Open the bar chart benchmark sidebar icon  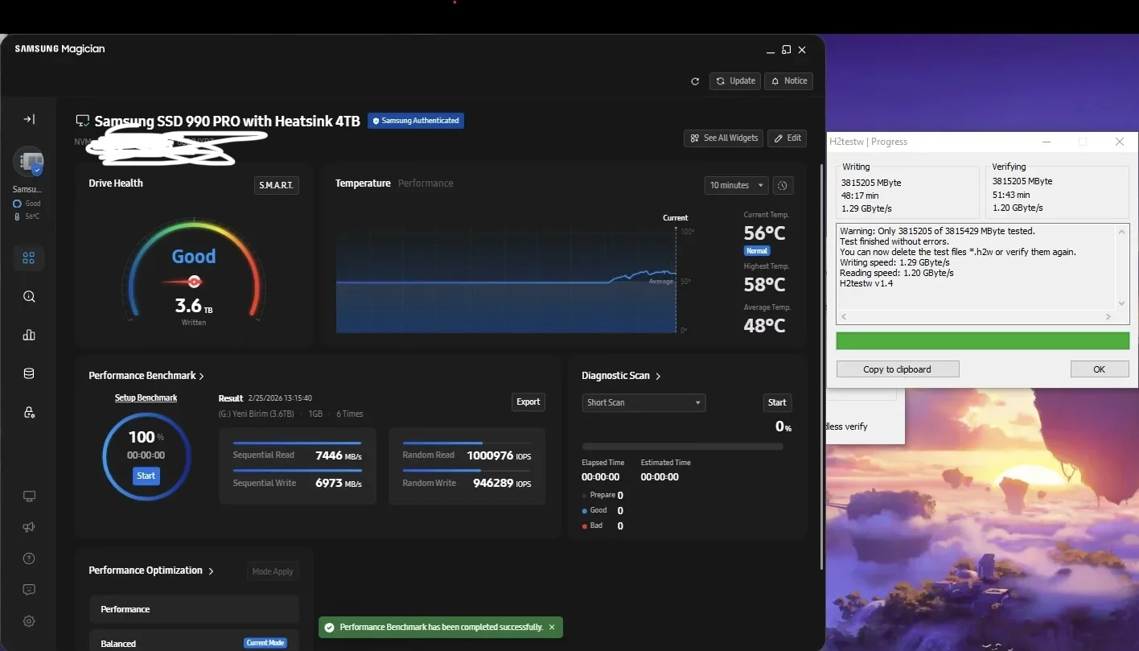[29, 336]
